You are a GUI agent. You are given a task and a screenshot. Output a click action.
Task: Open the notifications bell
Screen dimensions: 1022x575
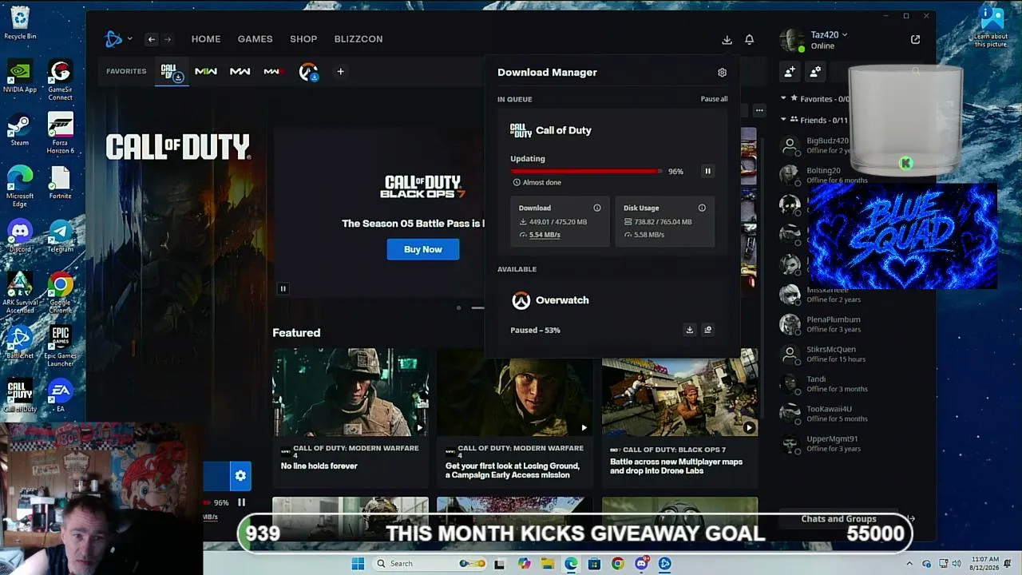749,39
